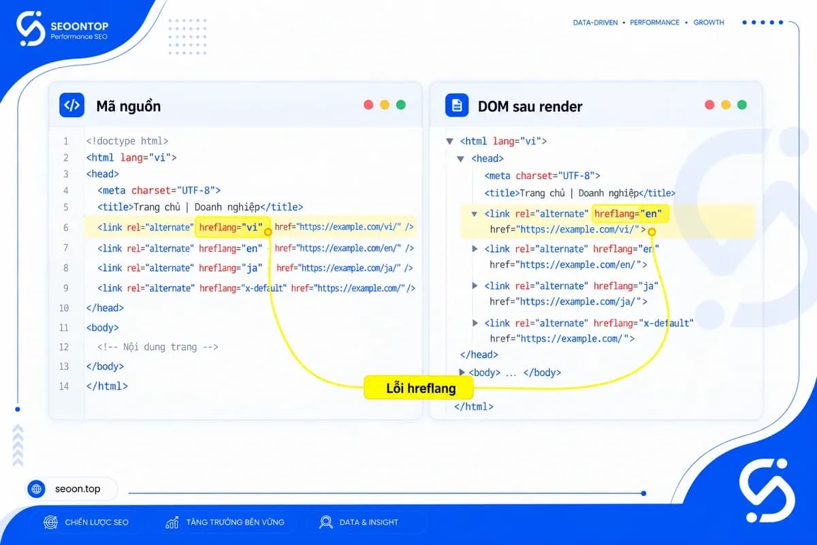The height and width of the screenshot is (545, 817).
Task: Click the globe icon next to seoon.top
Action: point(37,488)
